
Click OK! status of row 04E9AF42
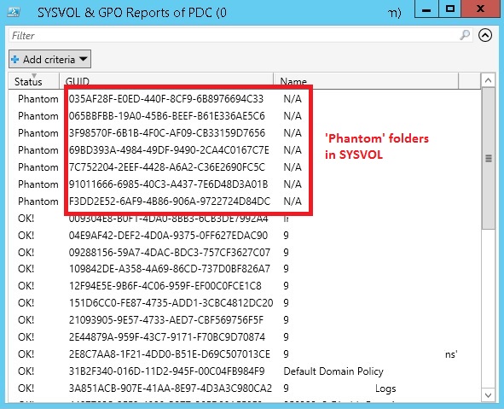tap(26, 235)
